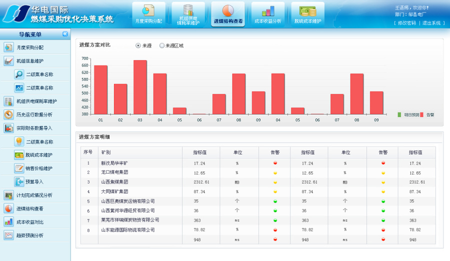Click the 趋势预测分析 sidebar icon
Image resolution: width=450 pixels, height=261 pixels.
(8, 235)
